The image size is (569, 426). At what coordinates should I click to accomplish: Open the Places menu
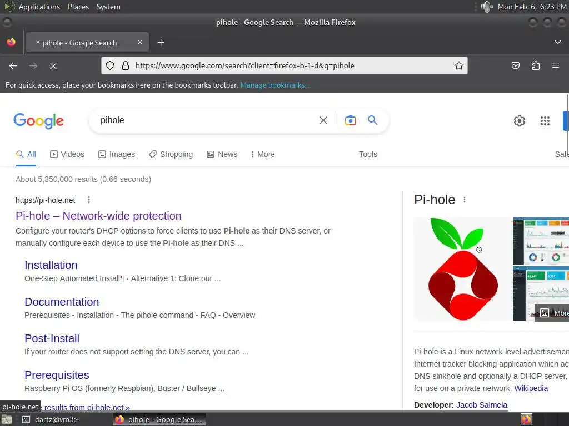tap(78, 7)
